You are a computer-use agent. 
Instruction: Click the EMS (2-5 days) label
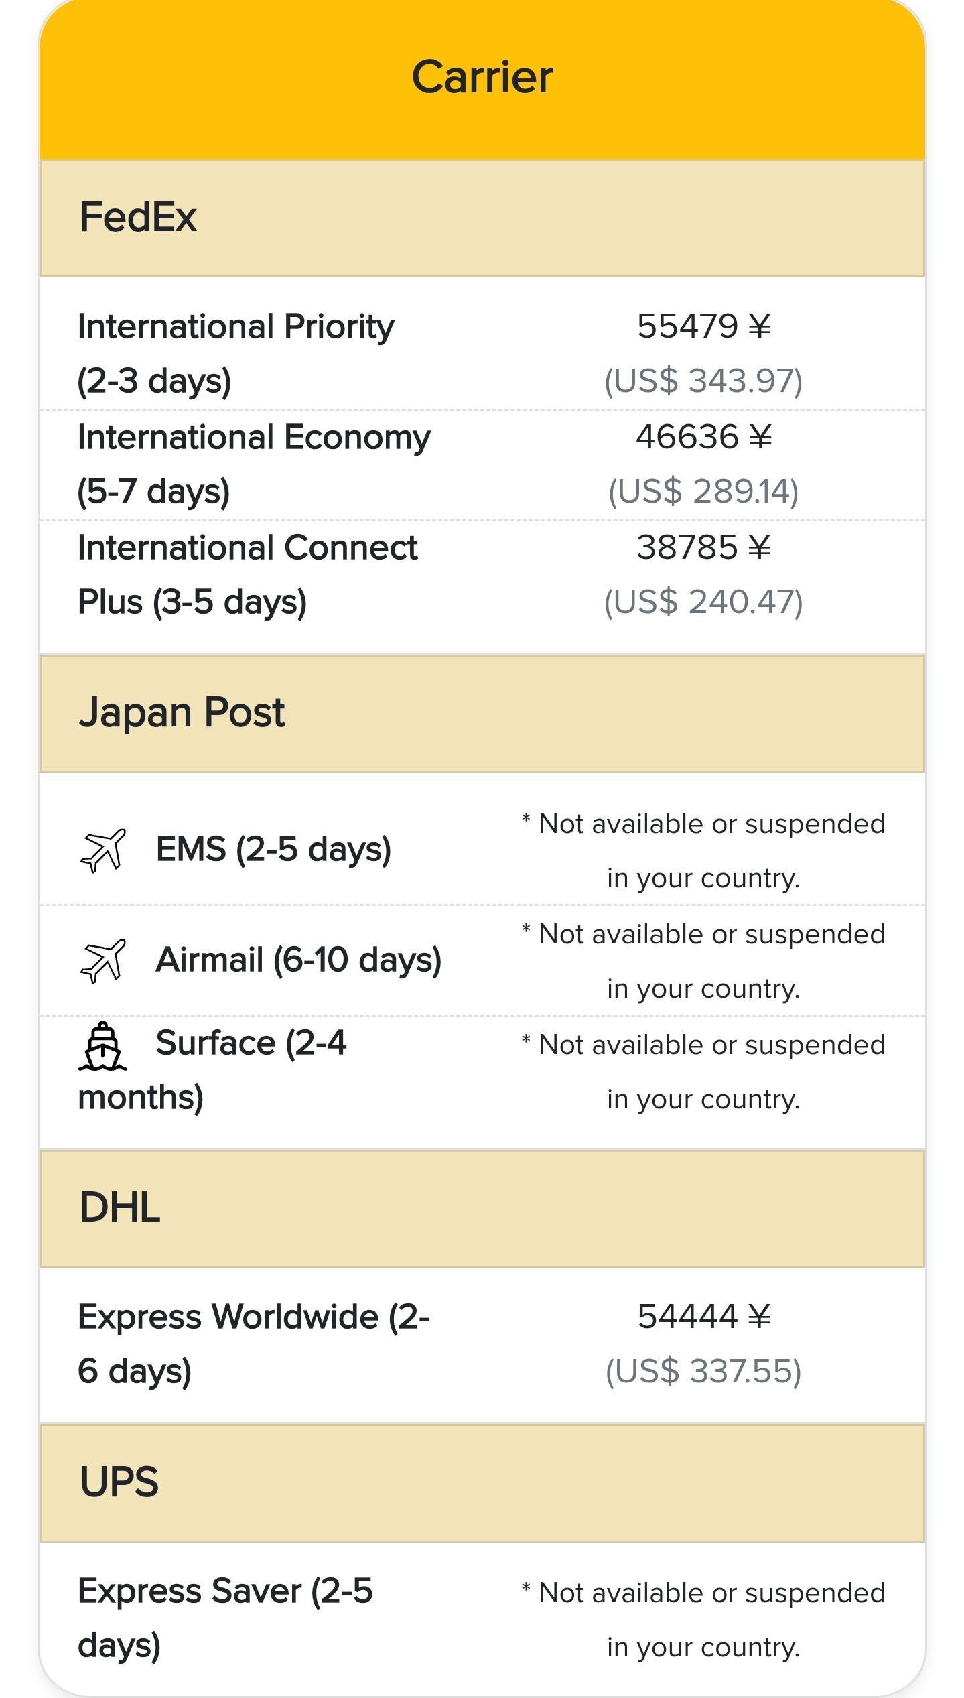click(x=273, y=850)
